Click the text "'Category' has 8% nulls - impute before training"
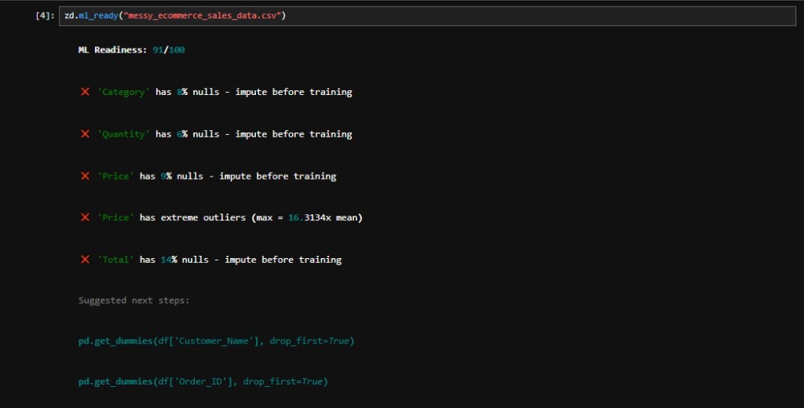This screenshot has width=804, height=408. tap(225, 93)
